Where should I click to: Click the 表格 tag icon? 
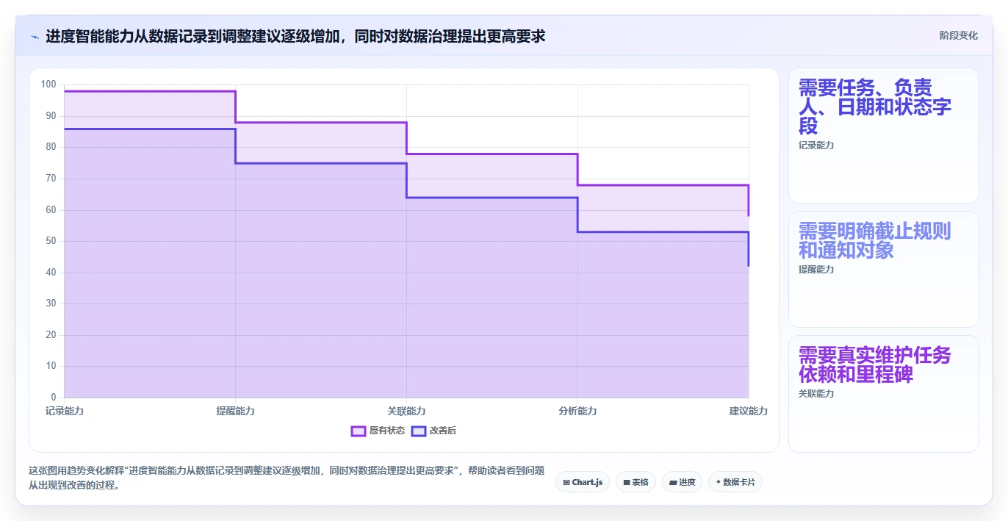pos(626,483)
